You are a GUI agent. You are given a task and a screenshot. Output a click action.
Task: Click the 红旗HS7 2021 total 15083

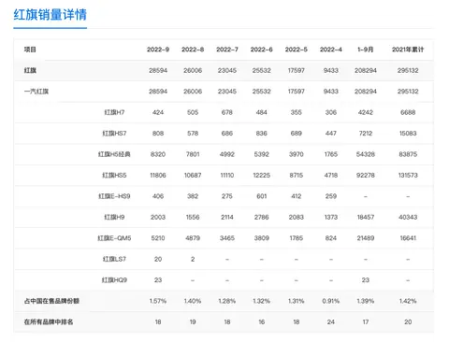tap(408, 134)
